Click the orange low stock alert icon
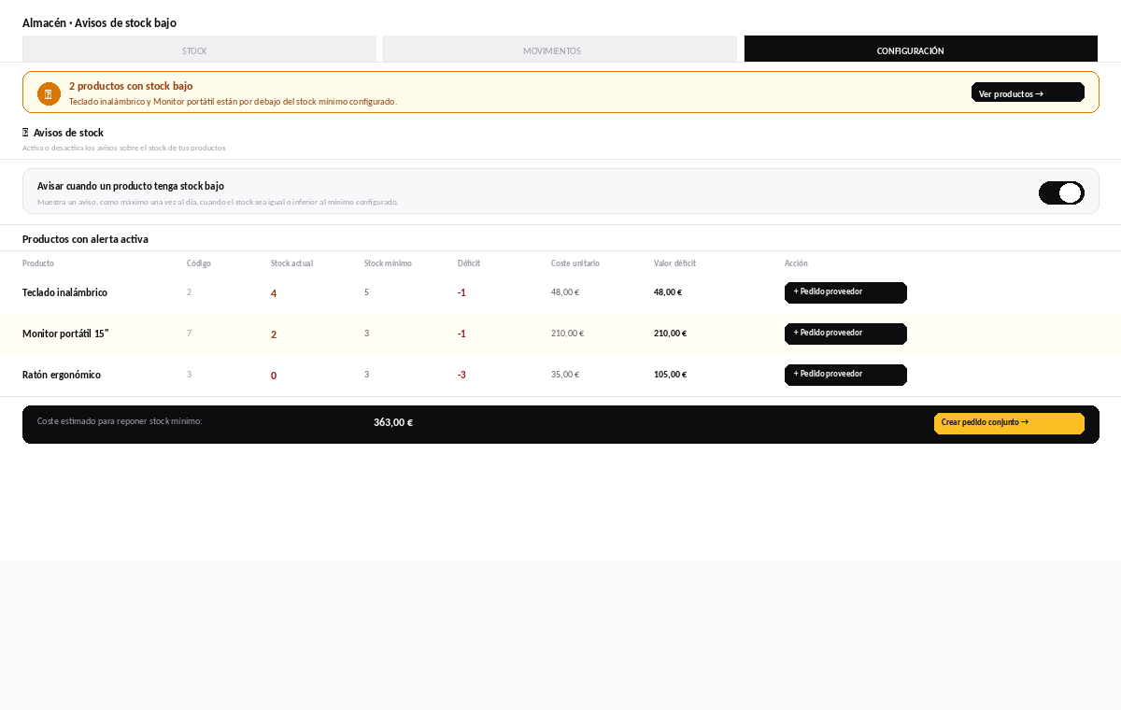The height and width of the screenshot is (710, 1121). [49, 93]
